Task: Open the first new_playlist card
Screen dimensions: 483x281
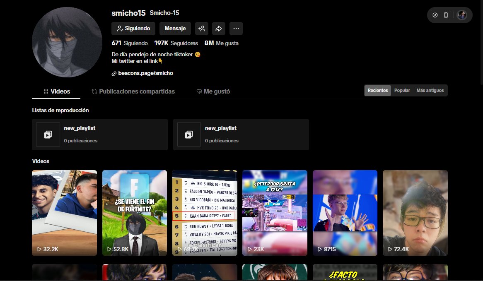Action: 100,134
